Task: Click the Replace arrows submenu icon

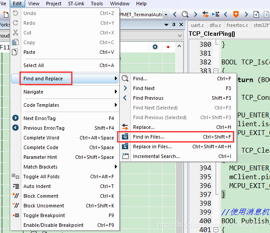Action: [125, 127]
